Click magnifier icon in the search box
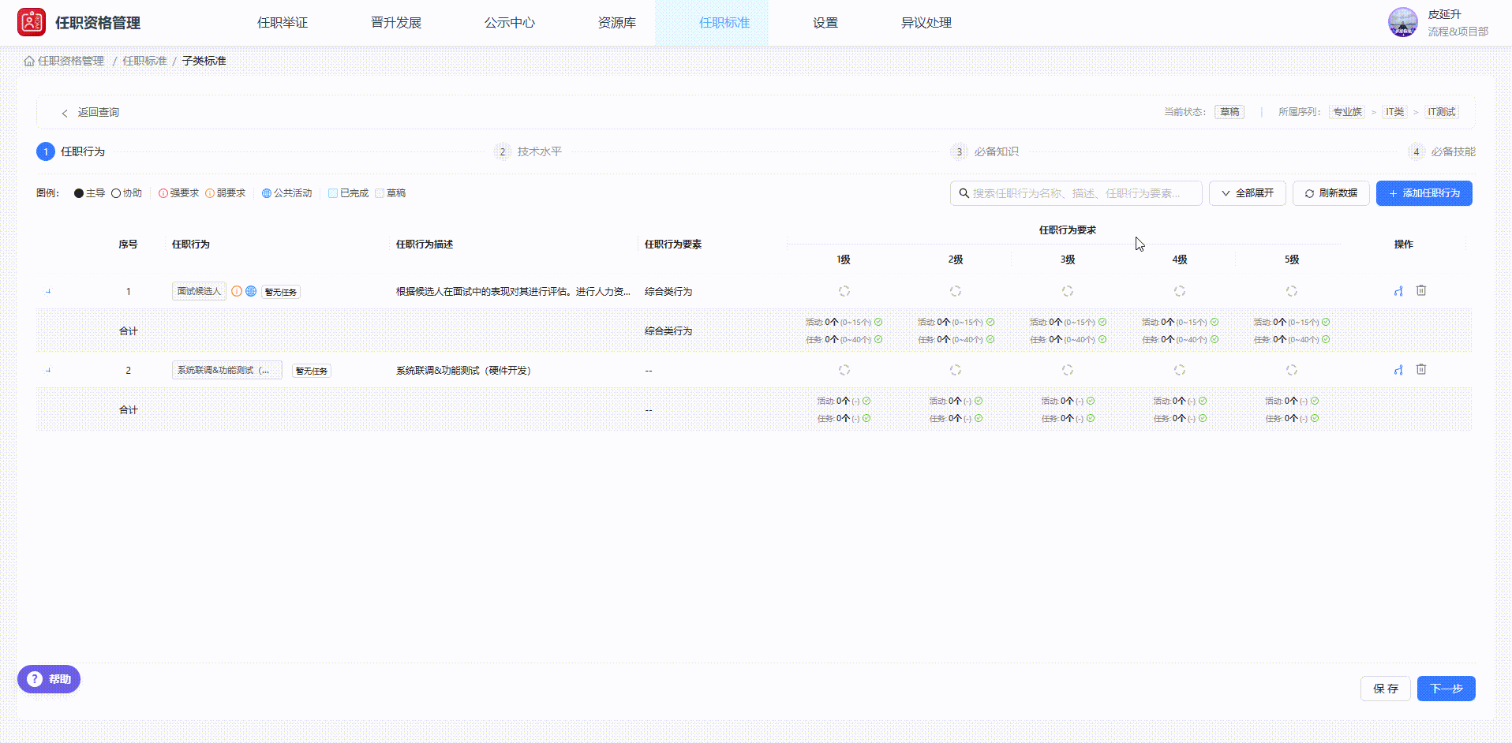The height and width of the screenshot is (743, 1512). click(x=964, y=193)
